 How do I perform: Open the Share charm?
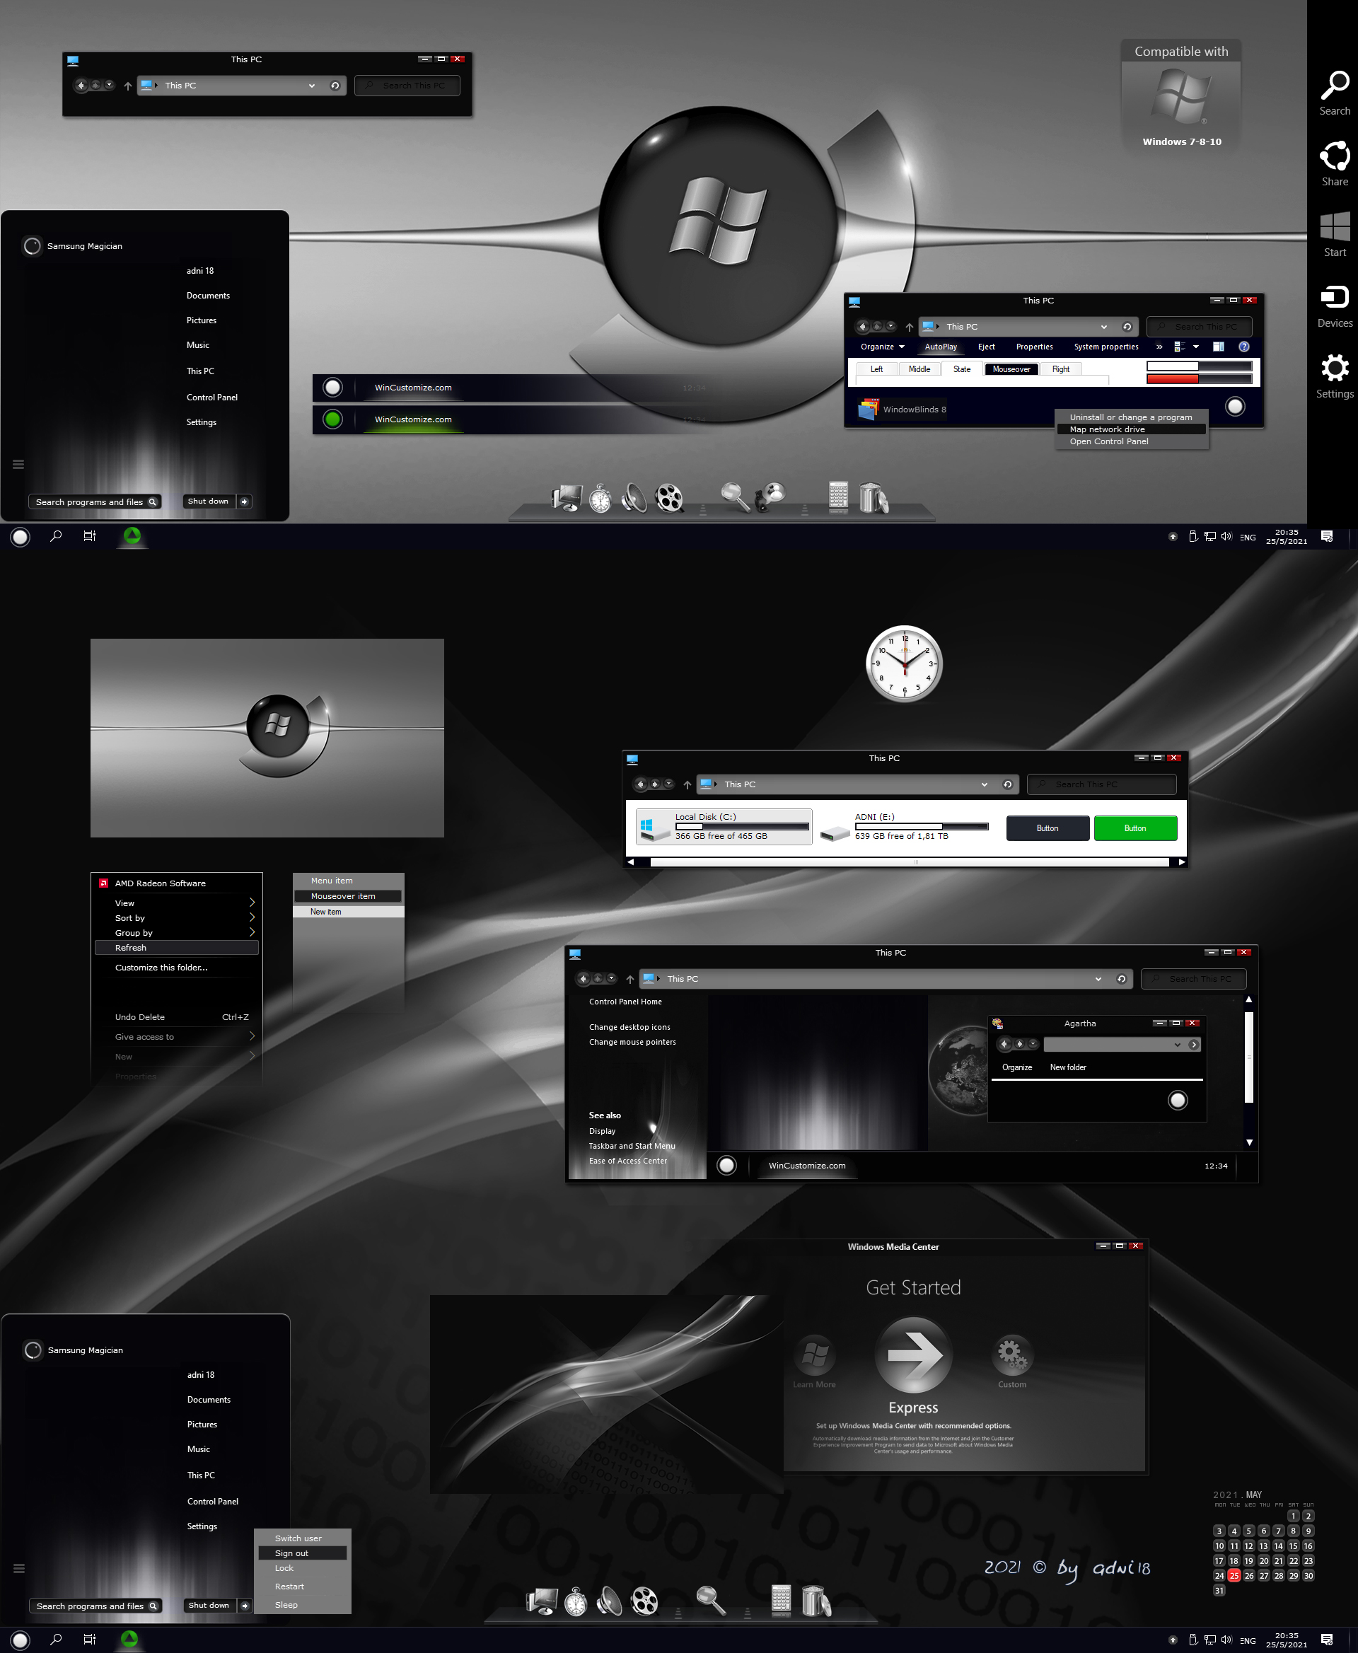click(x=1335, y=163)
